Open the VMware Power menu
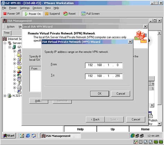Screen dimensions: 164x145 coord(13,8)
